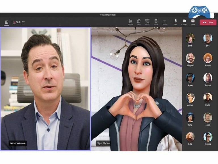Select Eric's participant avatar
This screenshot has height=164, width=218.
207,38
